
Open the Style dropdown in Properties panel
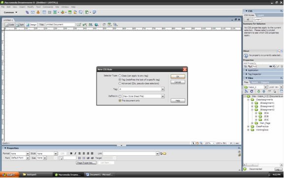pos(56,153)
